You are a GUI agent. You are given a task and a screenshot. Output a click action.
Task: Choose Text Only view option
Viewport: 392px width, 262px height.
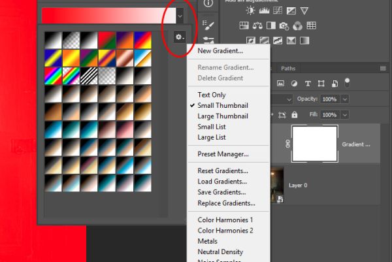[212, 95]
